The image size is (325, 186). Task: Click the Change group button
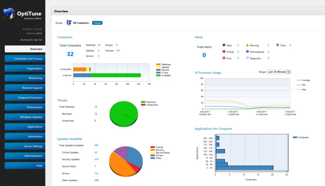[97, 23]
